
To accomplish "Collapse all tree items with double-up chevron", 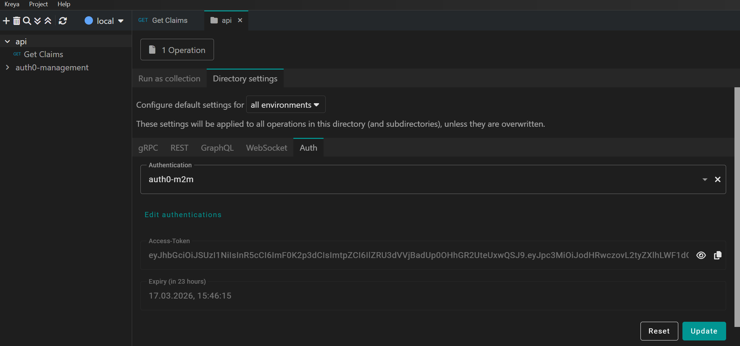I will pyautogui.click(x=48, y=21).
